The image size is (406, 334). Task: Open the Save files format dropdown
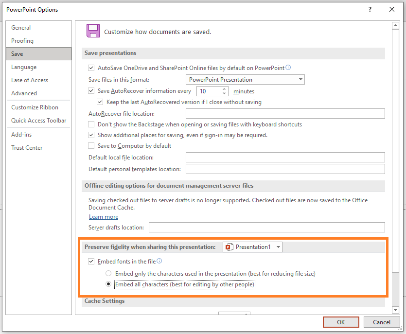(x=245, y=79)
